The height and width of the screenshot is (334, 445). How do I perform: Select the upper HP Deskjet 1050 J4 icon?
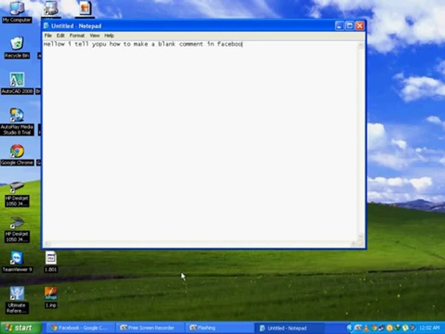pyautogui.click(x=17, y=194)
